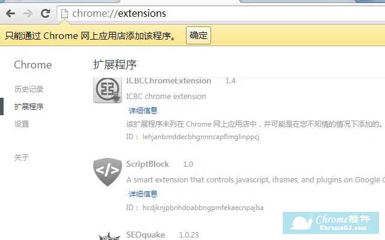Click the browser forward arrow
Image resolution: width=385 pixels, height=240 pixels.
tap(28, 13)
